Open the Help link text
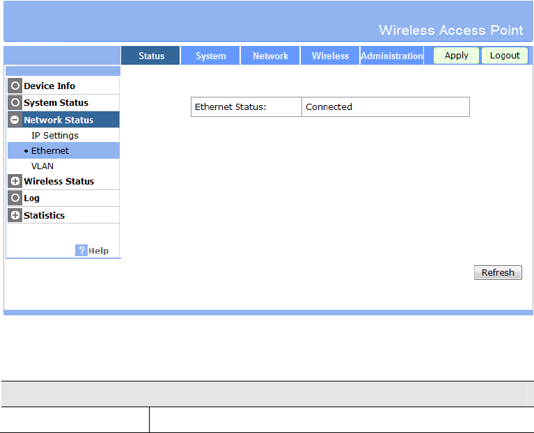The height and width of the screenshot is (433, 534). (x=98, y=251)
